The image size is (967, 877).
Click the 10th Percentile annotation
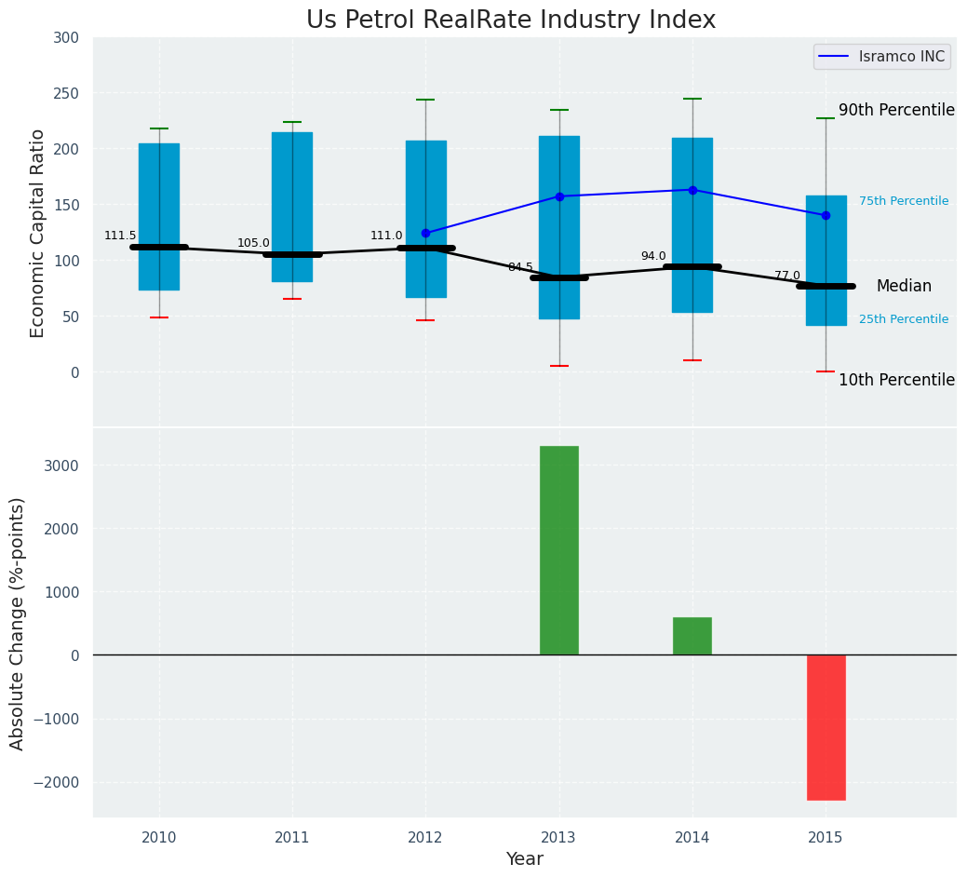click(x=896, y=380)
